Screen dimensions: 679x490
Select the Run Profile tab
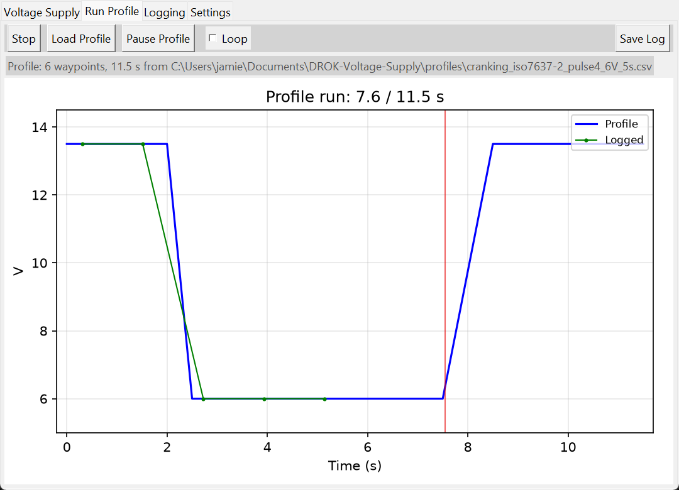[x=112, y=11]
